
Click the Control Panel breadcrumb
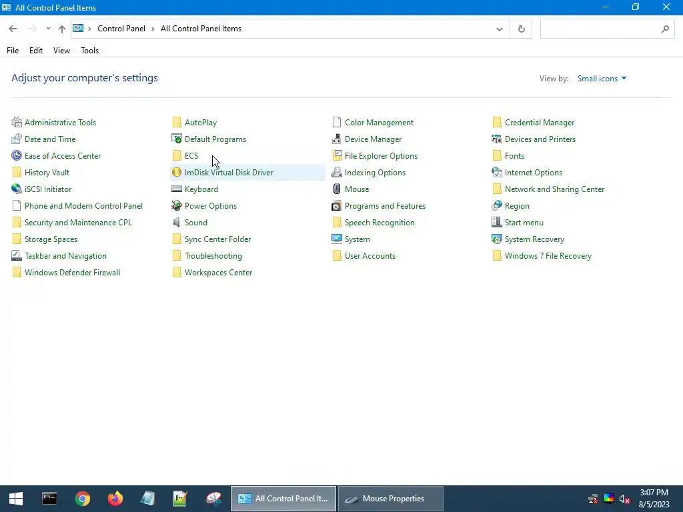(121, 29)
